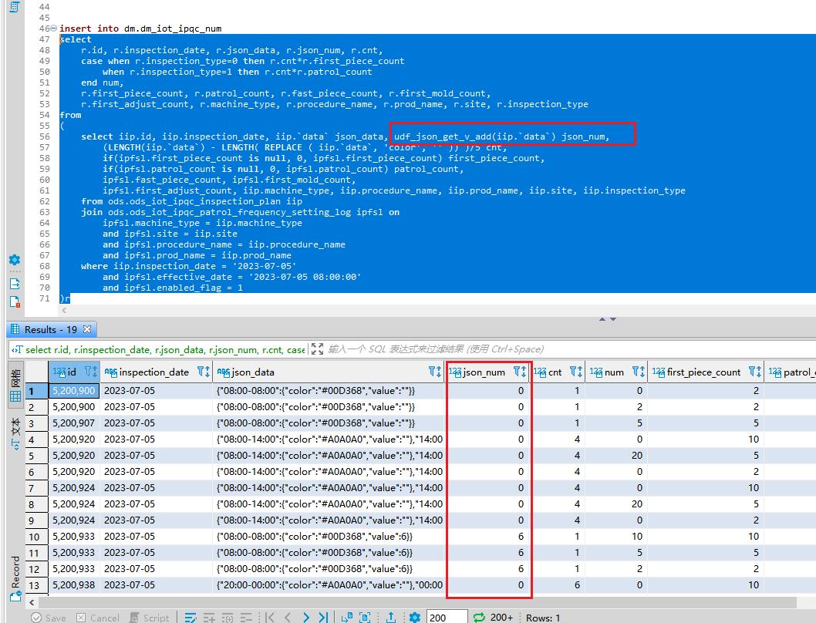Image resolution: width=816 pixels, height=623 pixels.
Task: Click the export data upload icon
Action: click(391, 617)
